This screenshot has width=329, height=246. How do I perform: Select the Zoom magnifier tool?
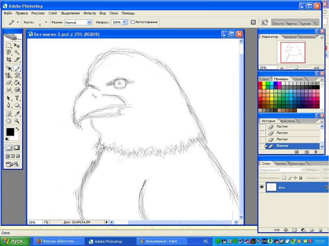17,121
